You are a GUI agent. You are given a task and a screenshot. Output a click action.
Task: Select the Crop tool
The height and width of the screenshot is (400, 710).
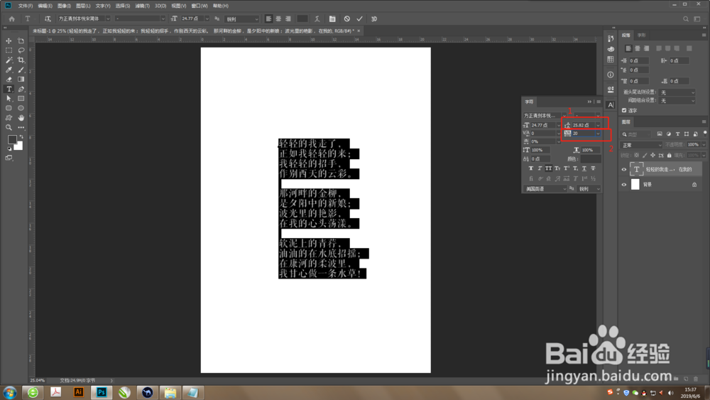pos(21,60)
